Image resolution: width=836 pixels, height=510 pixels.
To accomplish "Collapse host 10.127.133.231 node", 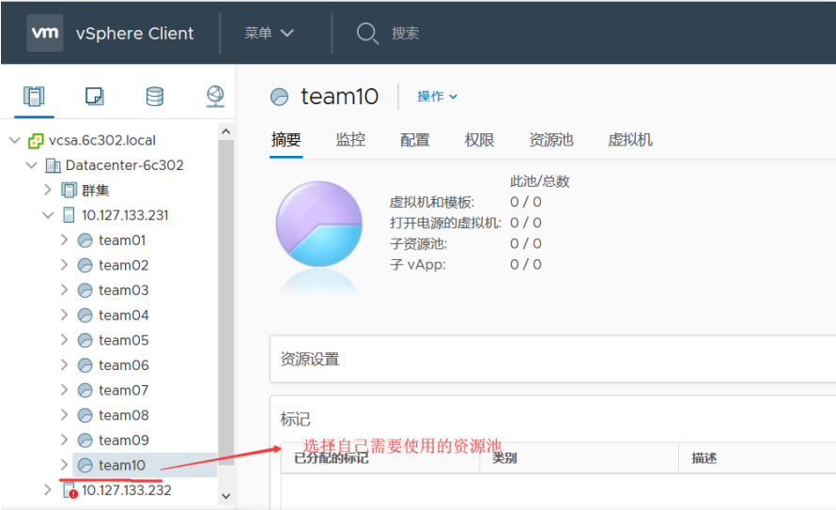I will point(48,215).
